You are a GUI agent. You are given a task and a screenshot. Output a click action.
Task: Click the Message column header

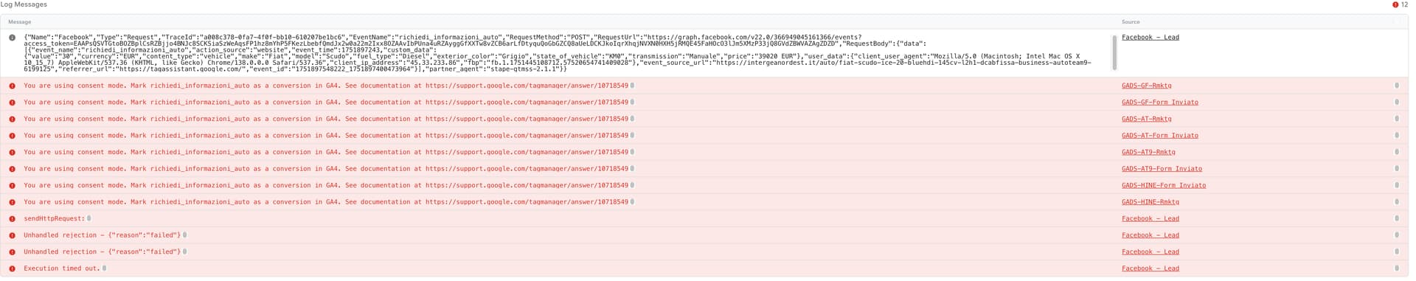tap(21, 22)
